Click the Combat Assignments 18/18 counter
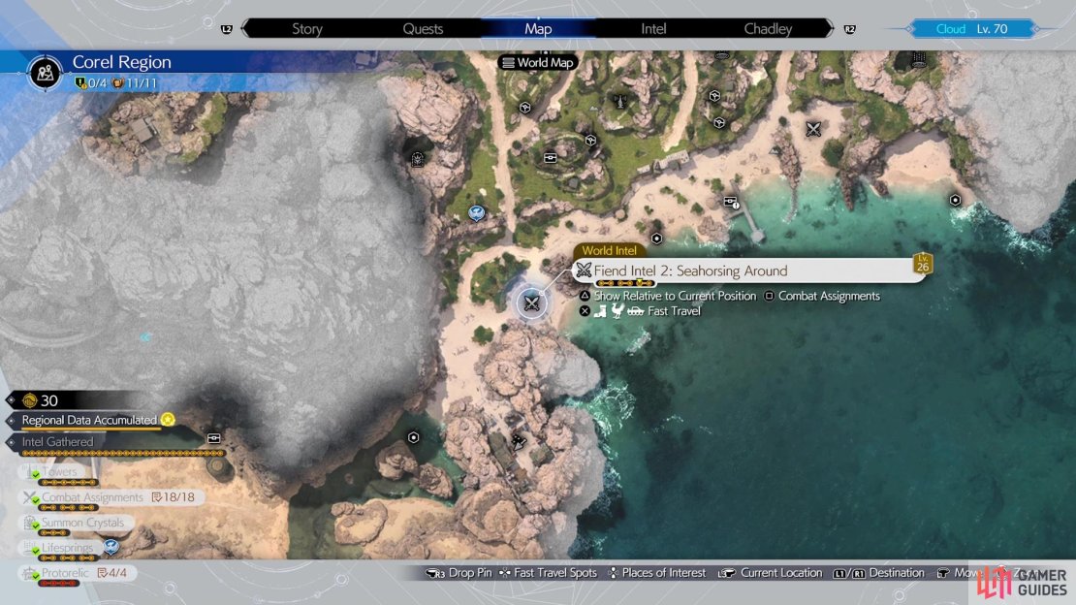This screenshot has width=1076, height=605. pyautogui.click(x=173, y=497)
